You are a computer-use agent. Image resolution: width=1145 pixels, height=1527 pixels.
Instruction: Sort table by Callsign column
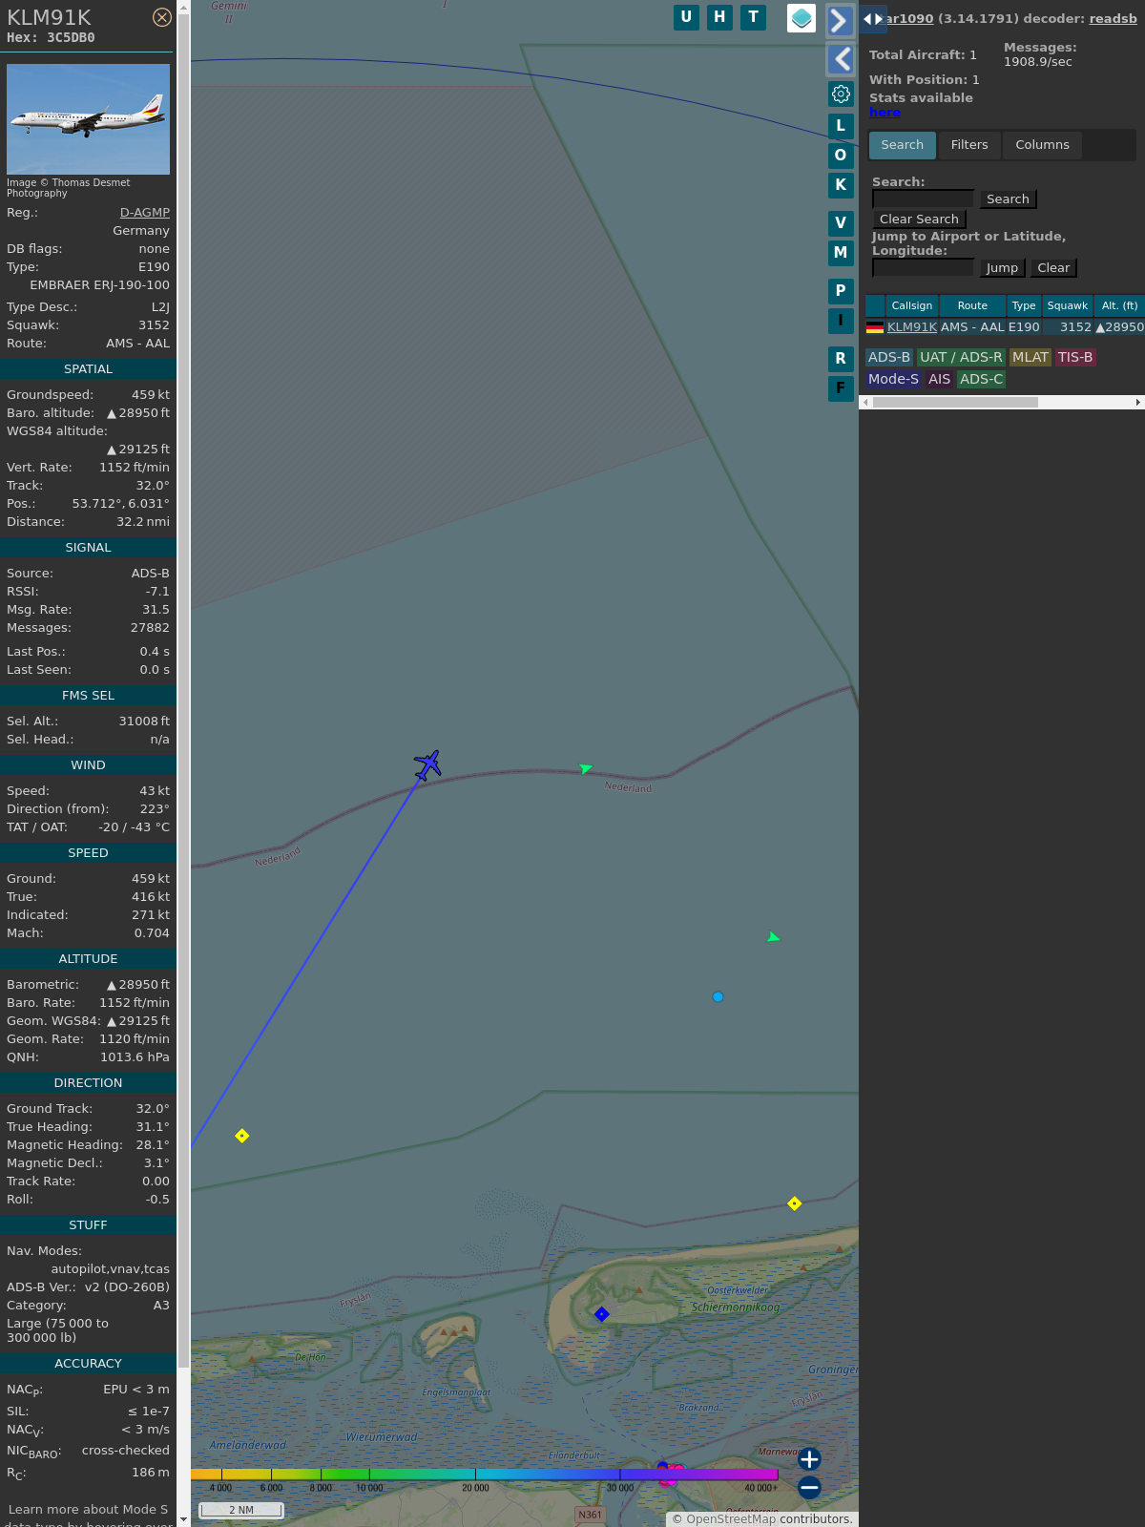[x=912, y=305]
